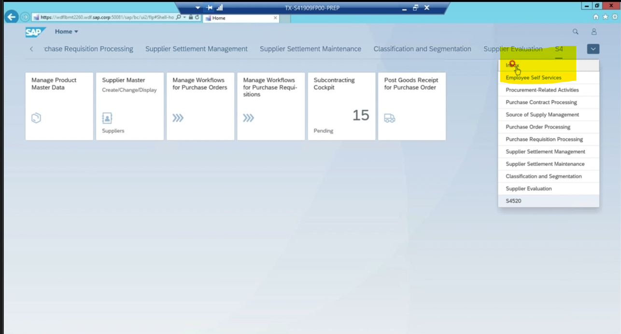Switch to Purchase Requisition Processing tab
The height and width of the screenshot is (334, 621).
[88, 49]
